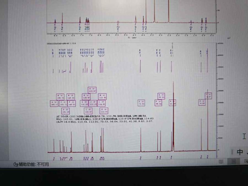The image size is (248, 186).
Task: Select peak label box P 56.04
Action: (158, 103)
